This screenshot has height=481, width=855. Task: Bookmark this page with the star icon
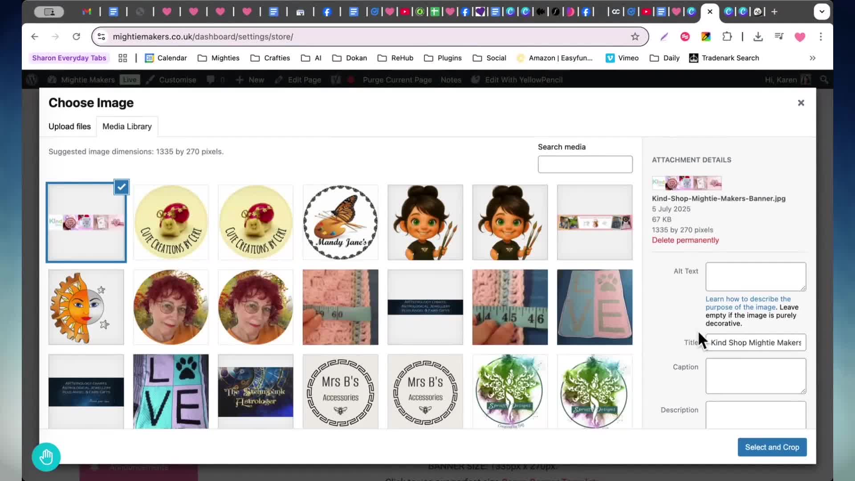[x=635, y=37]
